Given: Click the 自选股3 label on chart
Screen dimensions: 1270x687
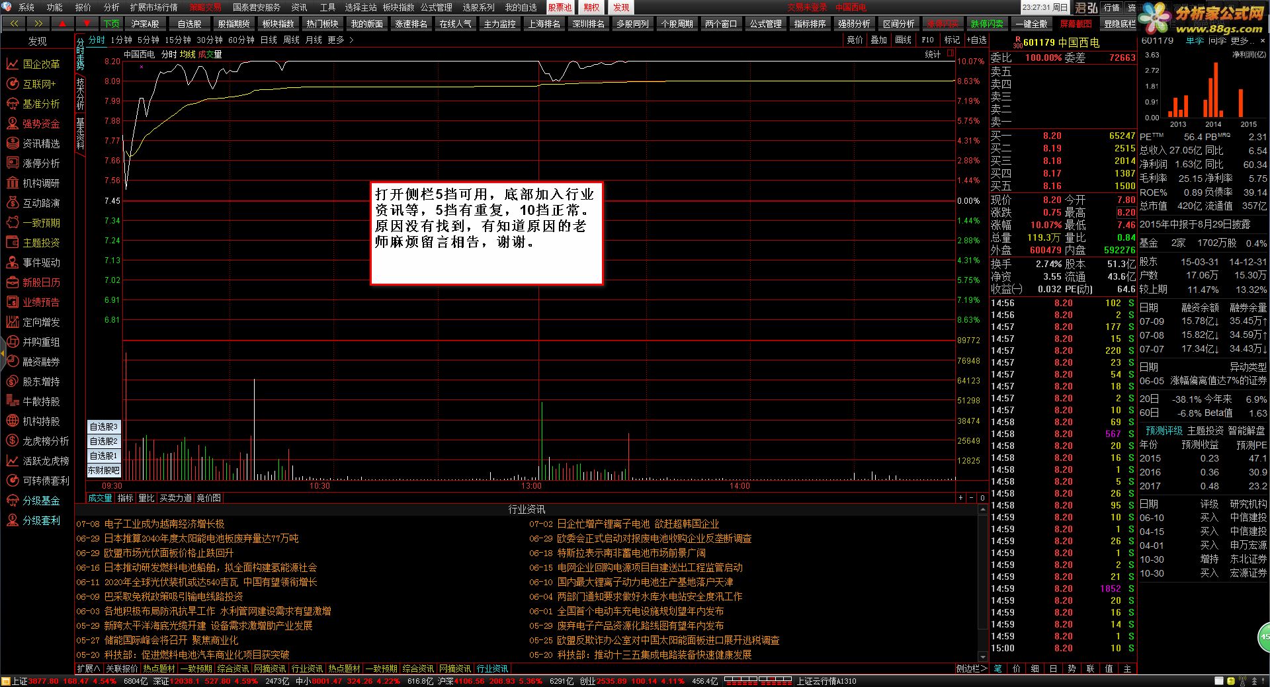Looking at the screenshot, I should point(104,426).
